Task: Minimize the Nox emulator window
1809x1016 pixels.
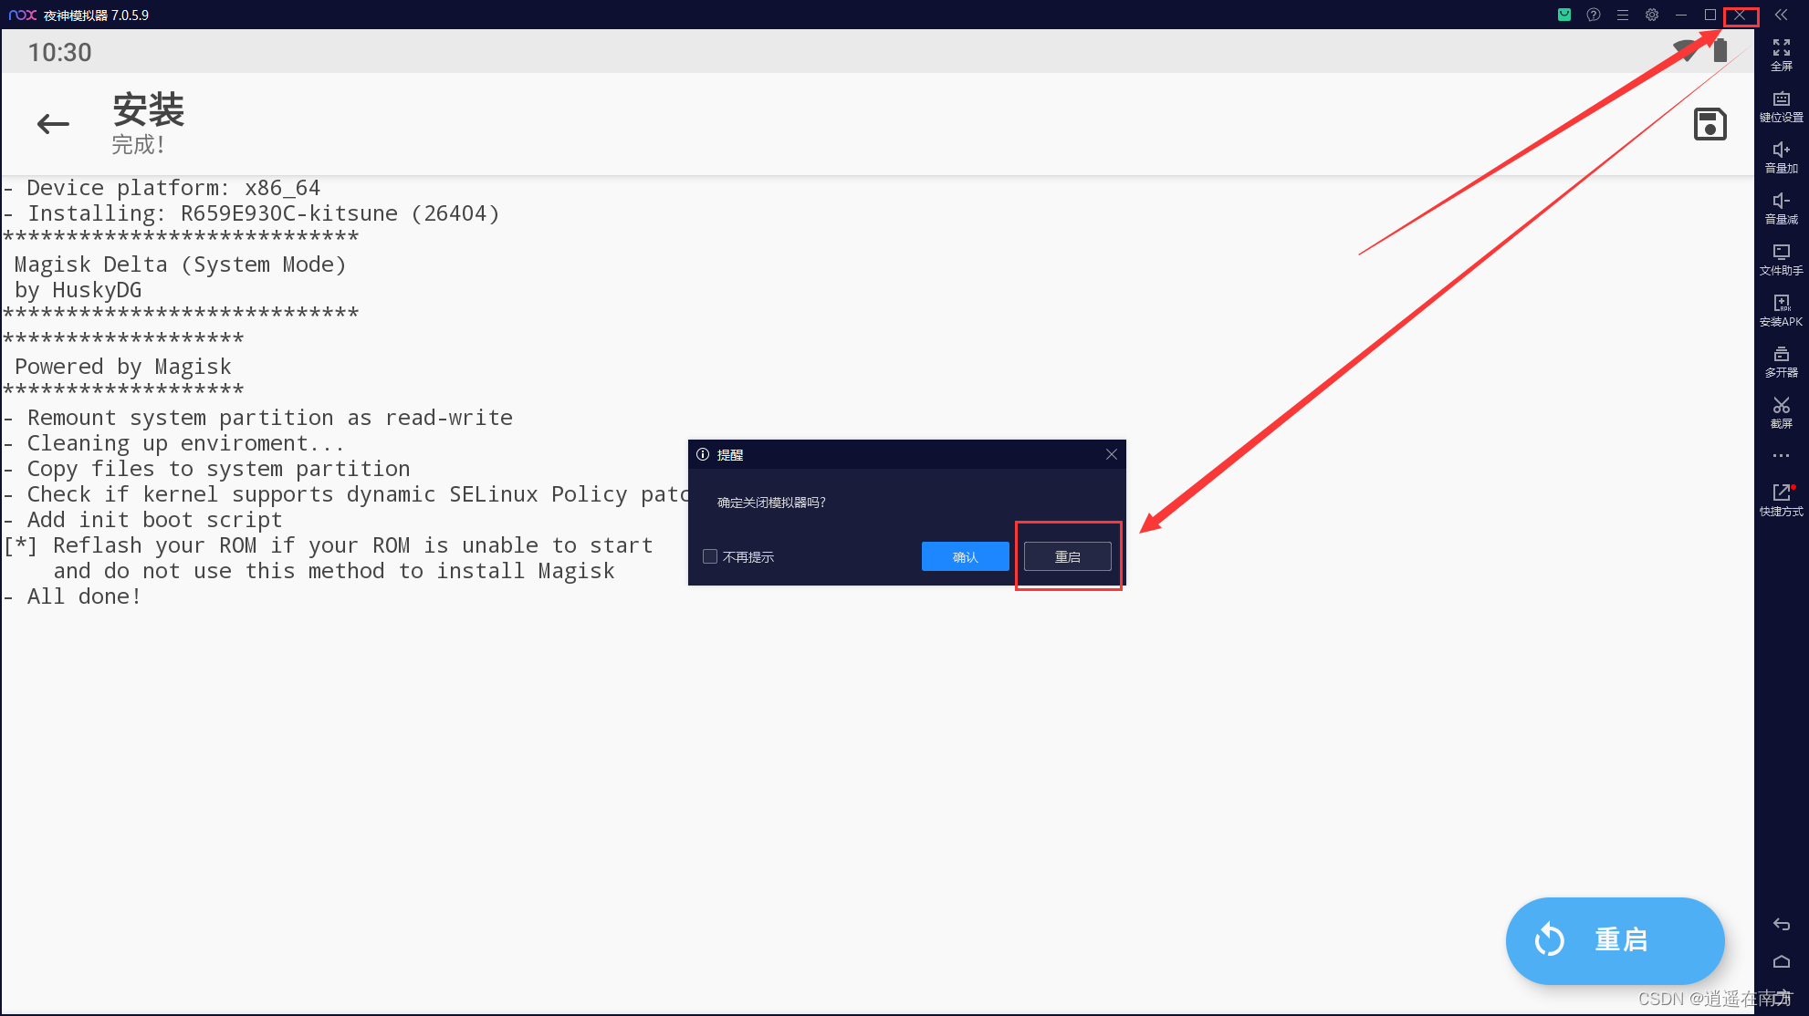Action: [x=1680, y=15]
